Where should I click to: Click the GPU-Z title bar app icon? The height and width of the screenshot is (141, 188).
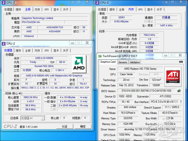pos(100,56)
